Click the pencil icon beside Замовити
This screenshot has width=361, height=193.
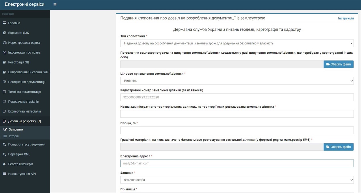pos(5,130)
